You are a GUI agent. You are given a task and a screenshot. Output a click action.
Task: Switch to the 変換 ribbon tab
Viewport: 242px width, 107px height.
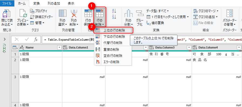click(x=36, y=4)
